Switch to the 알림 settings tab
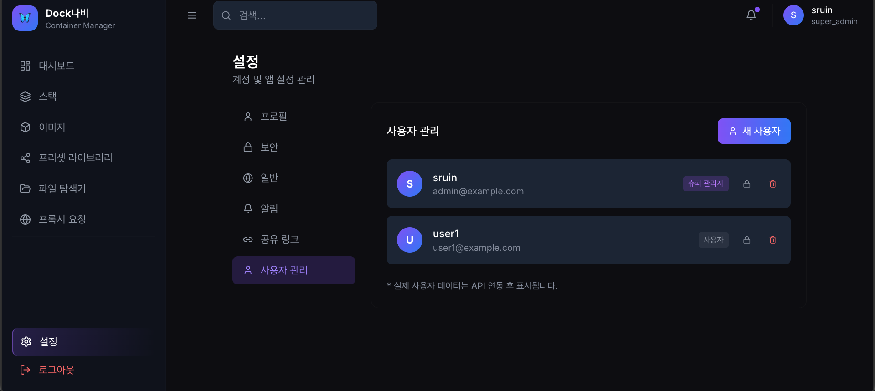Image resolution: width=875 pixels, height=391 pixels. [269, 208]
